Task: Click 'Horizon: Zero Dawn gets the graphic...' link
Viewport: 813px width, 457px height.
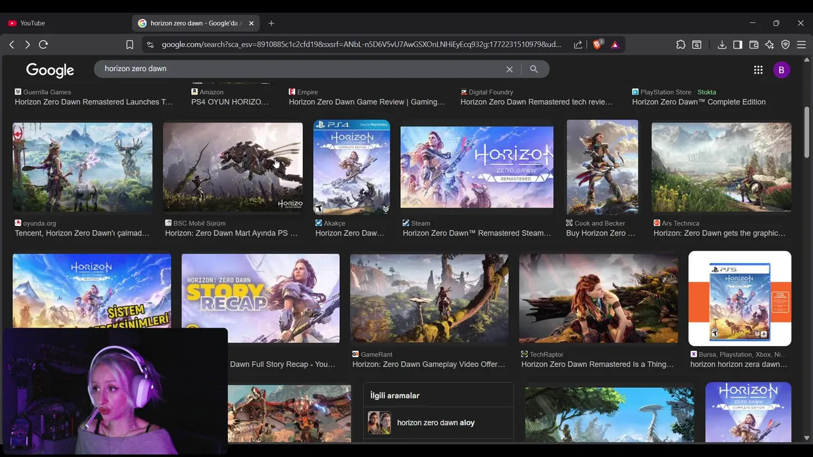Action: [720, 233]
